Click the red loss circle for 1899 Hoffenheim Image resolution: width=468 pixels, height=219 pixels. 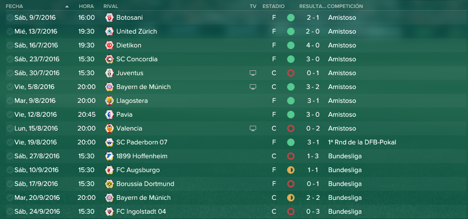(x=291, y=156)
